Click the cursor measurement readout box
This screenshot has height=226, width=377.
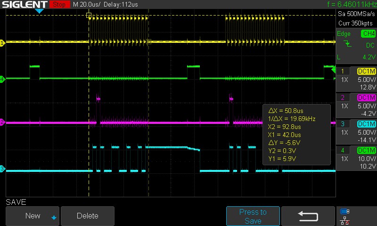[296, 134]
